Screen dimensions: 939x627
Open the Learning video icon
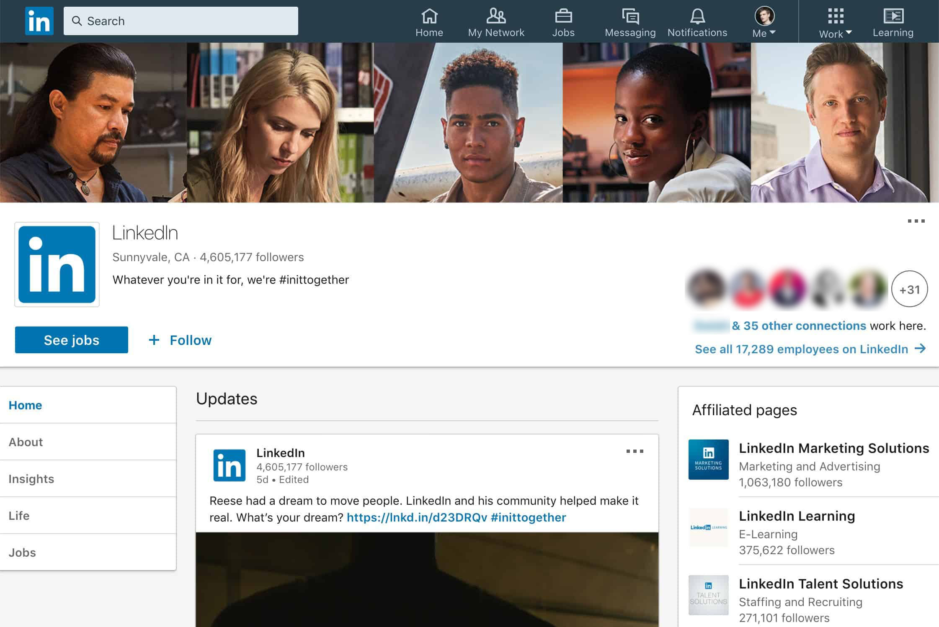tap(893, 17)
